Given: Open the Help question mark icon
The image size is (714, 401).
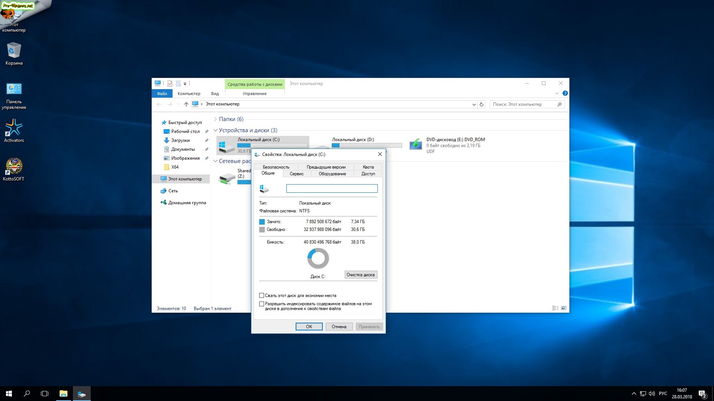Looking at the screenshot, I should pos(565,93).
